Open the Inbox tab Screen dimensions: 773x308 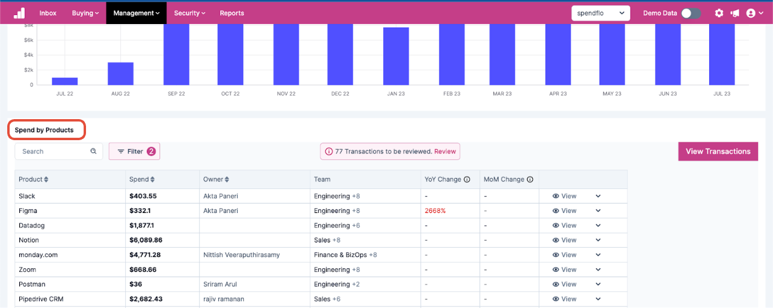pyautogui.click(x=48, y=13)
